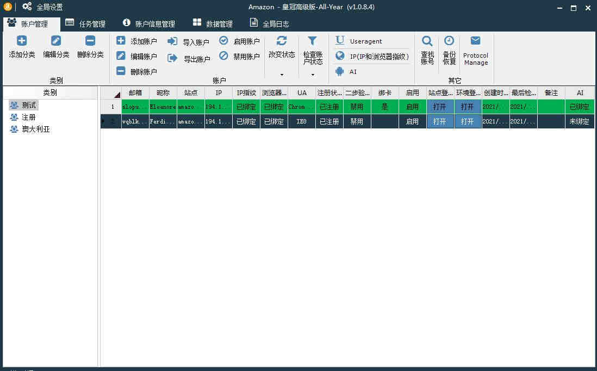Viewport: 597px width, 371px height.
Task: Click the Delete Account (删除账户) minus icon
Action: pos(121,71)
